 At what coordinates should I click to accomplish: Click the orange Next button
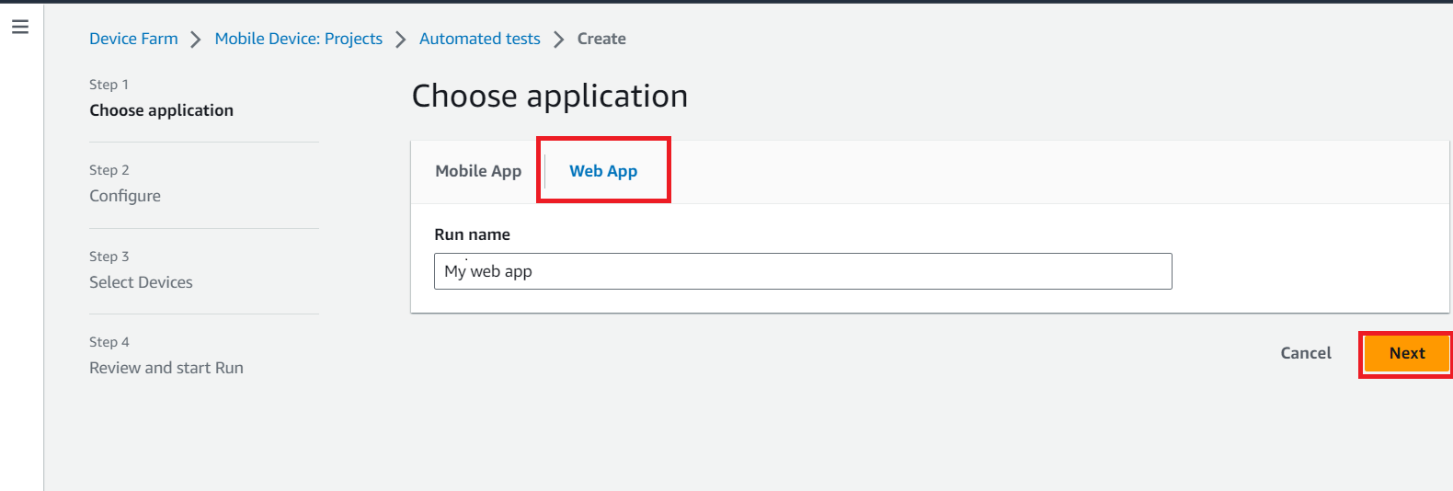point(1406,353)
